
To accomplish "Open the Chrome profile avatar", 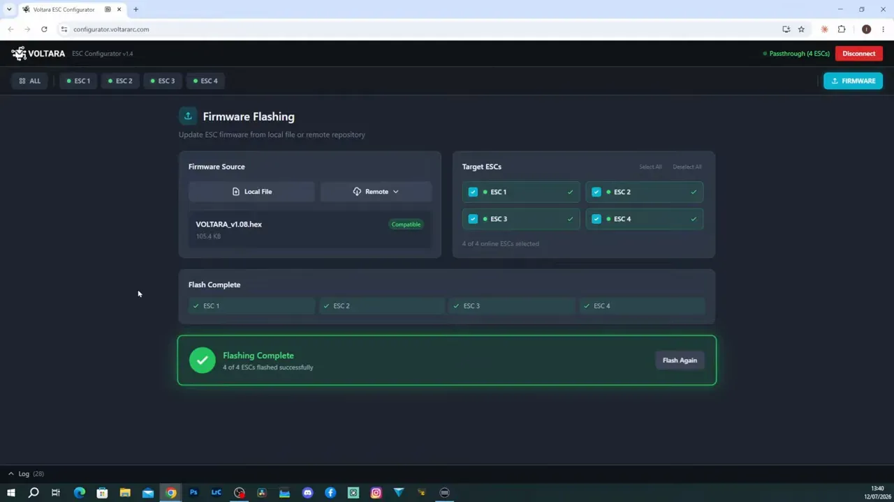I will pyautogui.click(x=867, y=29).
